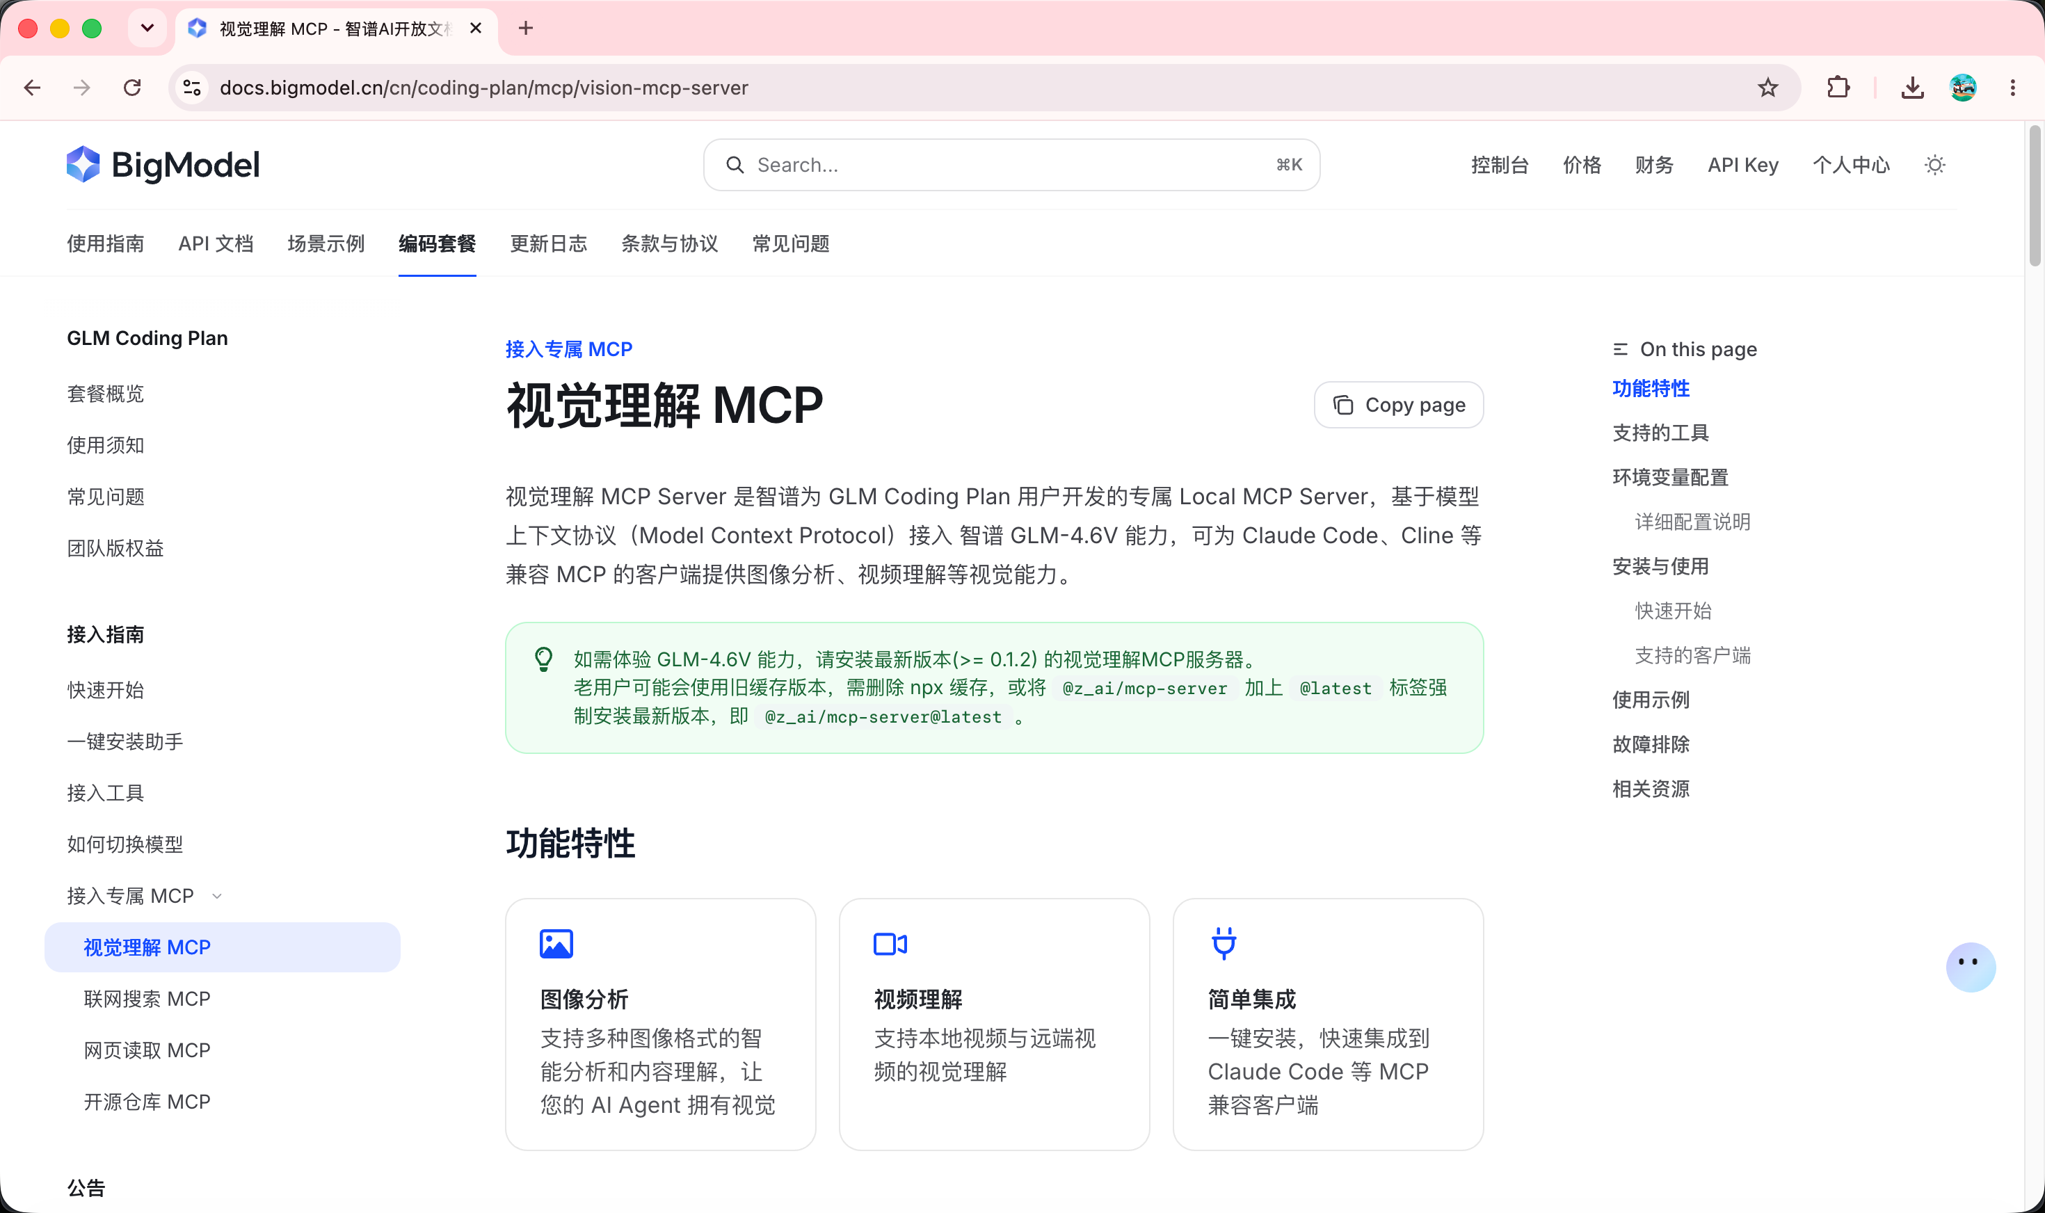Open 开源仓库 MCP in the sidebar
Screen dimensions: 2045x1213
pyautogui.click(x=147, y=1102)
